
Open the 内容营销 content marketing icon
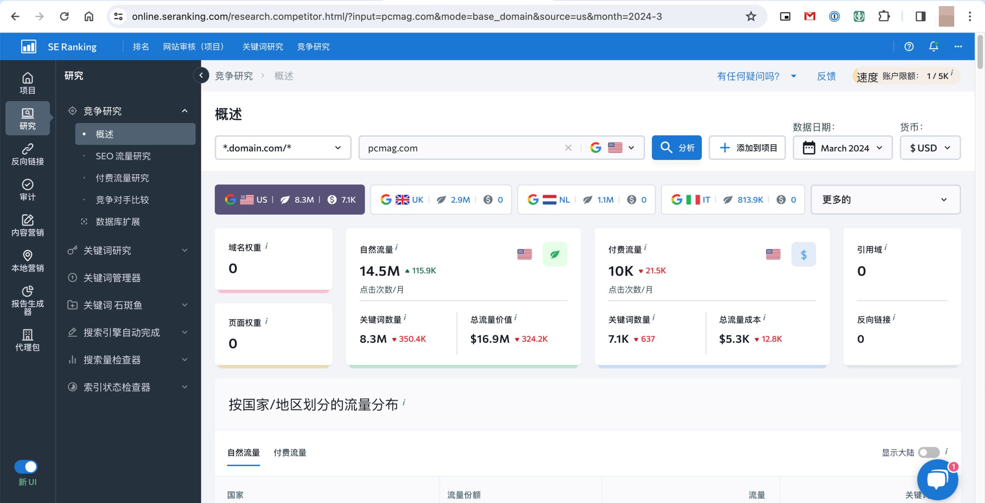tap(27, 225)
